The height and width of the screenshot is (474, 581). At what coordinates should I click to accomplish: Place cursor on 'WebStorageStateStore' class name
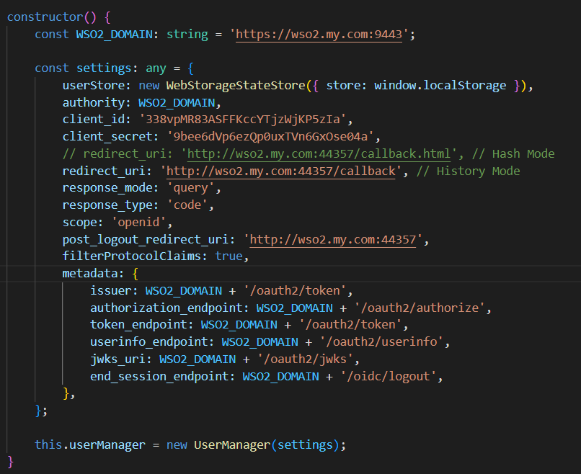pos(236,86)
